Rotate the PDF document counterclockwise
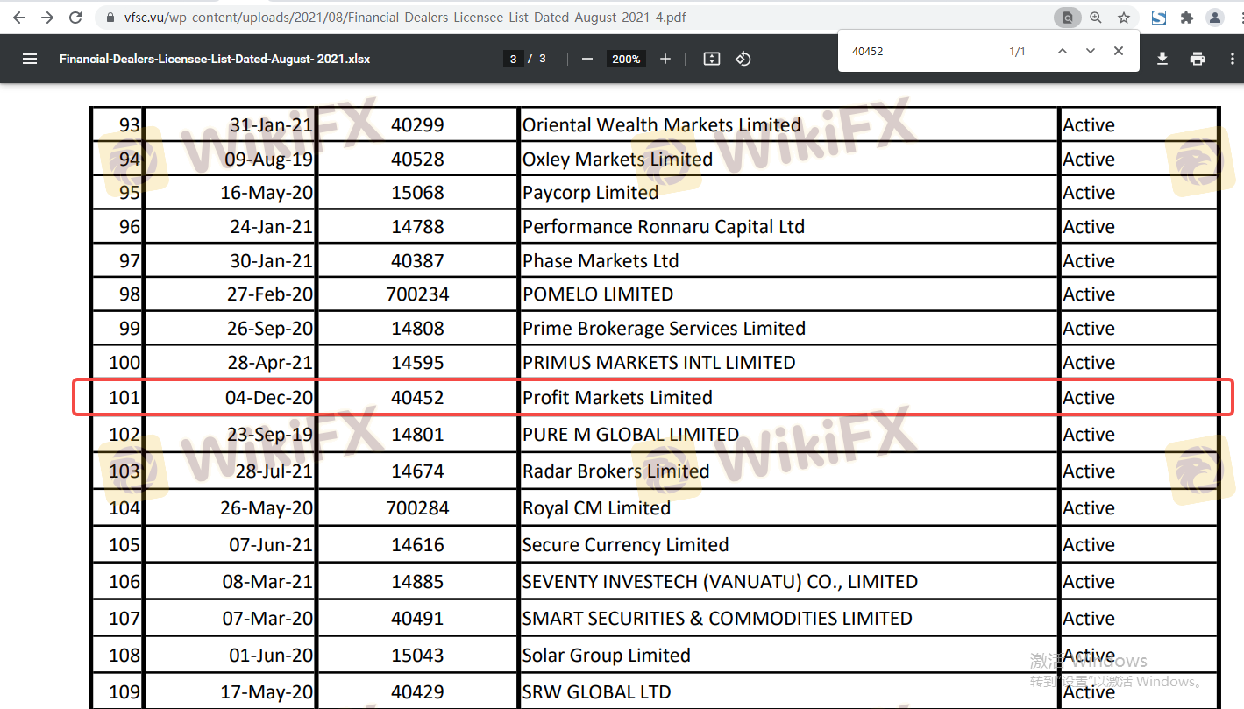Viewport: 1244px width, 709px height. 743,59
